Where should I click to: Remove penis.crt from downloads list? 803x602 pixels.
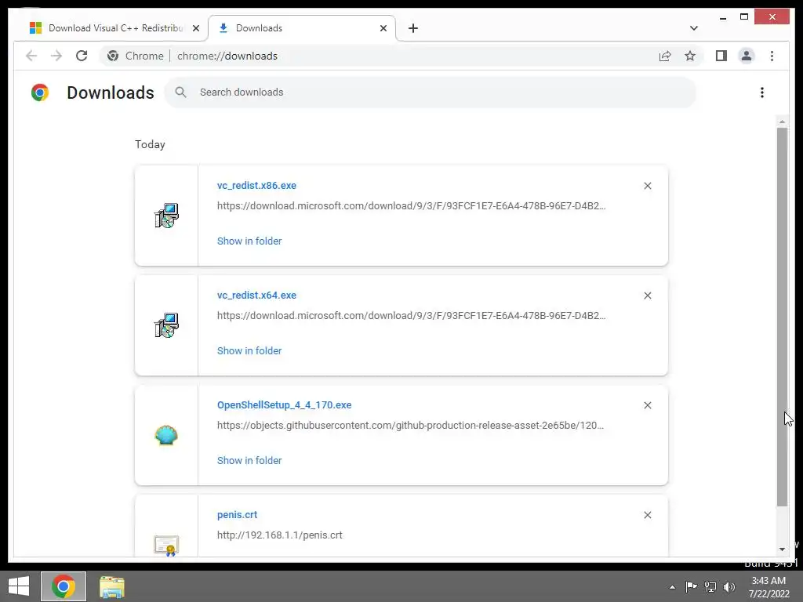point(647,515)
